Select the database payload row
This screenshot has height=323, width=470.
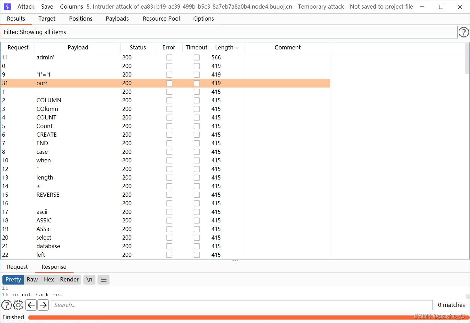pyautogui.click(x=165, y=246)
